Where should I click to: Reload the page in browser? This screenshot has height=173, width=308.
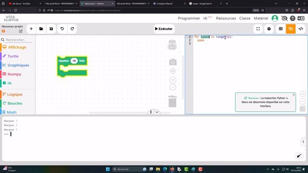click(x=15, y=11)
